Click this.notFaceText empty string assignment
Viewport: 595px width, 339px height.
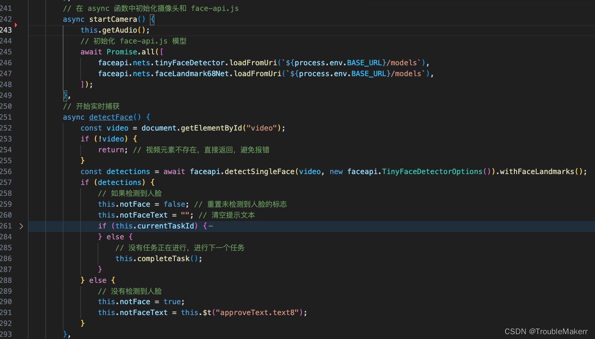tap(146, 215)
